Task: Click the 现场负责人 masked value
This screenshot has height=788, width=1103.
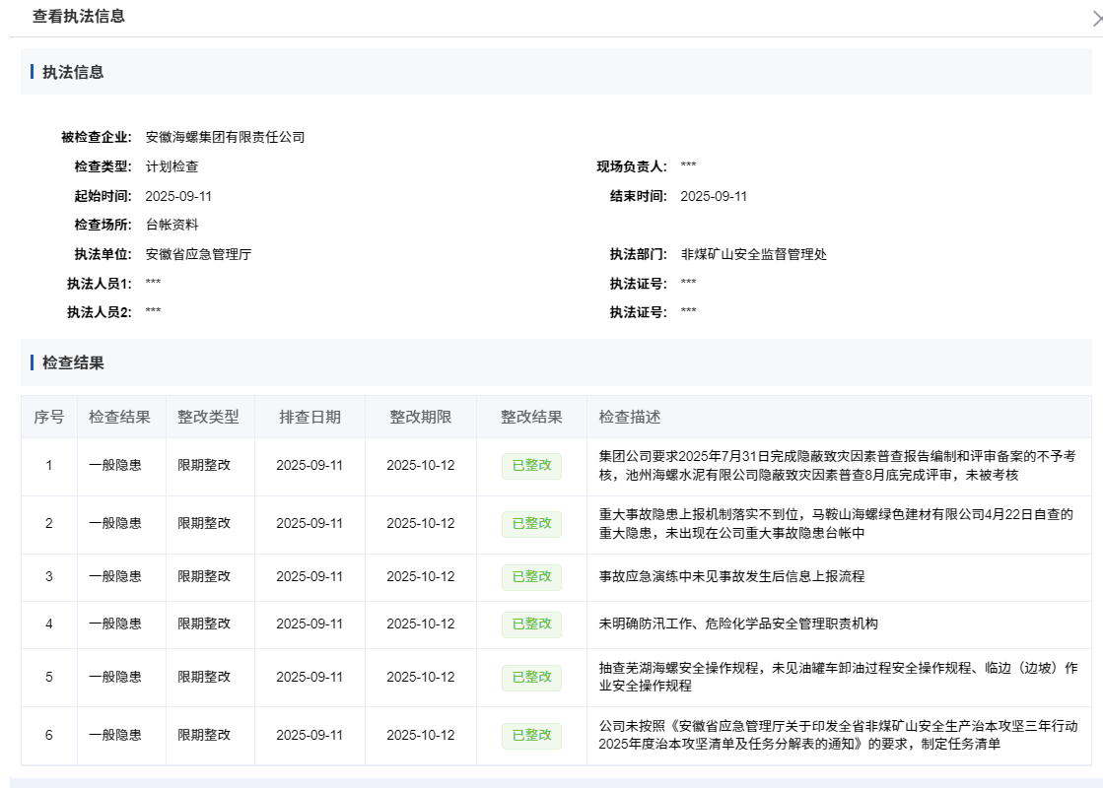Action: point(688,165)
